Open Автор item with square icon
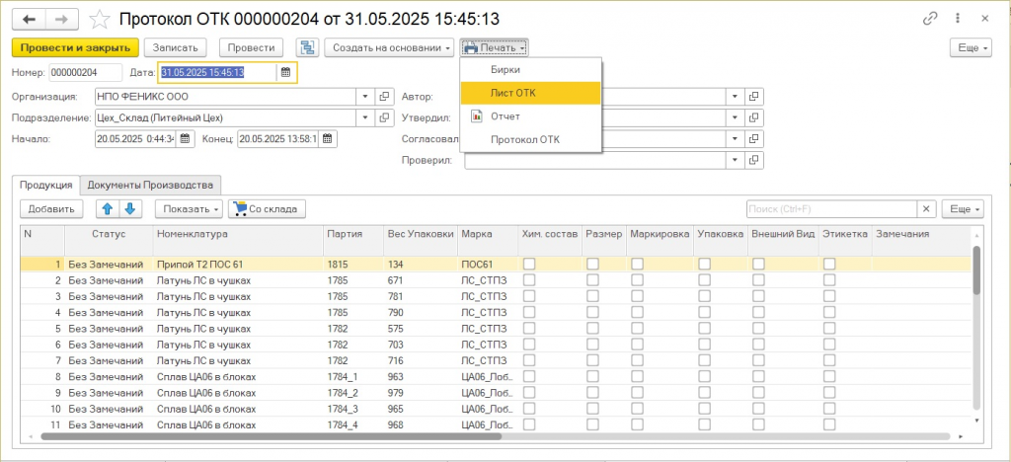Viewport: 1011px width, 462px height. tap(754, 97)
